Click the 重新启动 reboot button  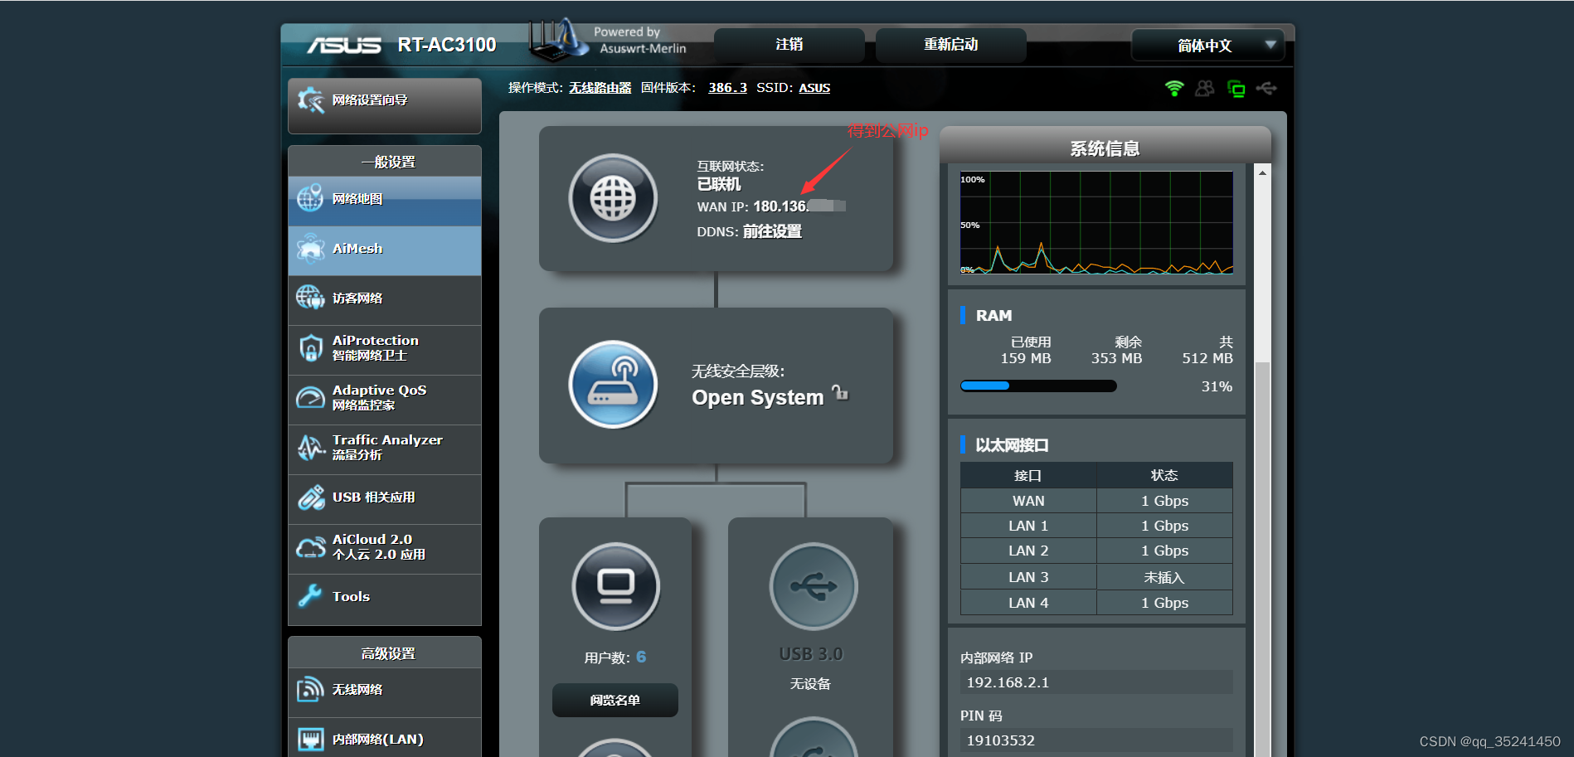pos(951,45)
